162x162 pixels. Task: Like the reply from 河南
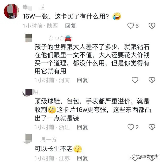tap(135, 80)
